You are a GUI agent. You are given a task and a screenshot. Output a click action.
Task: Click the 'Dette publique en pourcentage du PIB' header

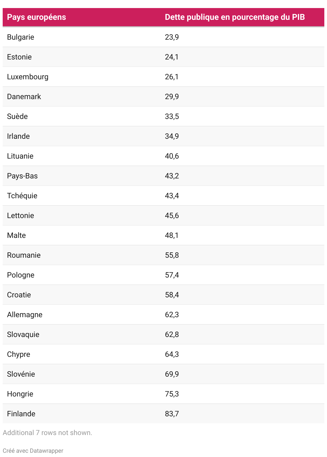235,17
